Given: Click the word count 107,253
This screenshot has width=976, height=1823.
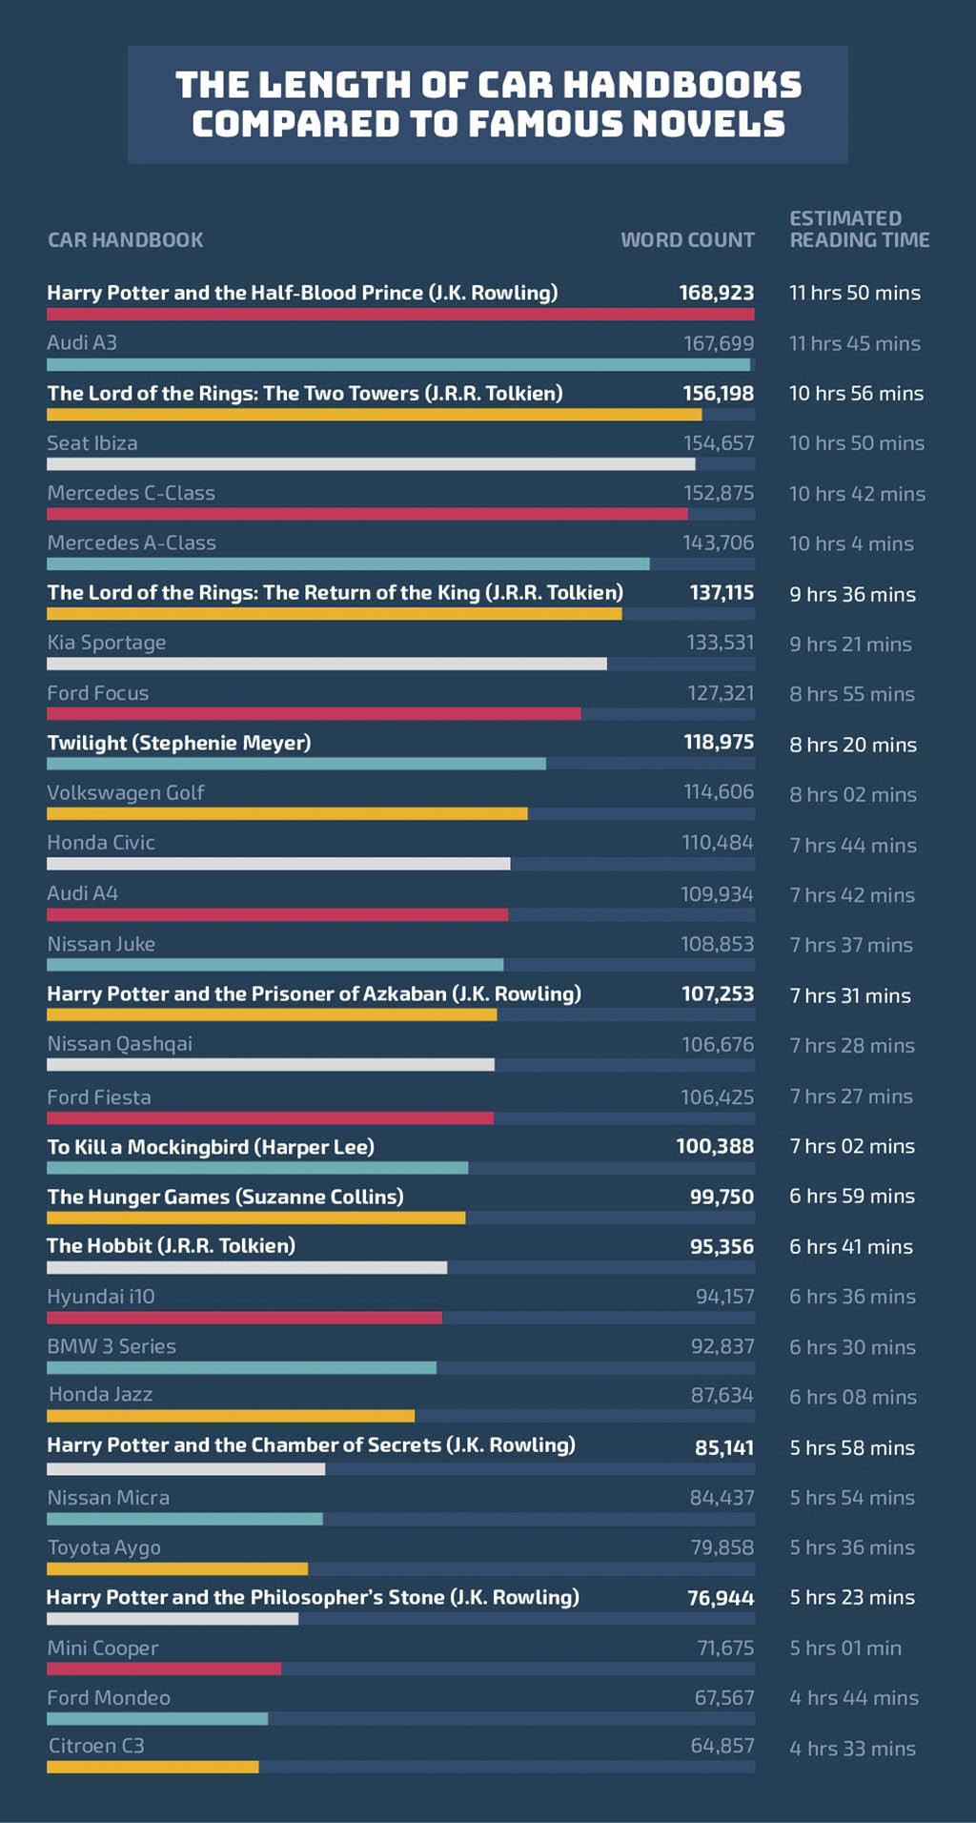Looking at the screenshot, I should (x=718, y=993).
